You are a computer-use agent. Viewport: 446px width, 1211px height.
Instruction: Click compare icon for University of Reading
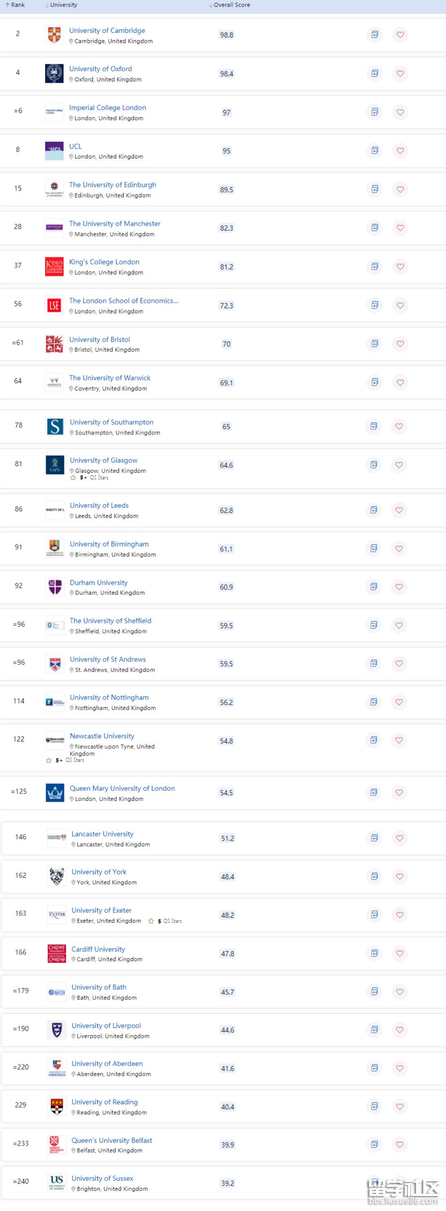tap(374, 1106)
